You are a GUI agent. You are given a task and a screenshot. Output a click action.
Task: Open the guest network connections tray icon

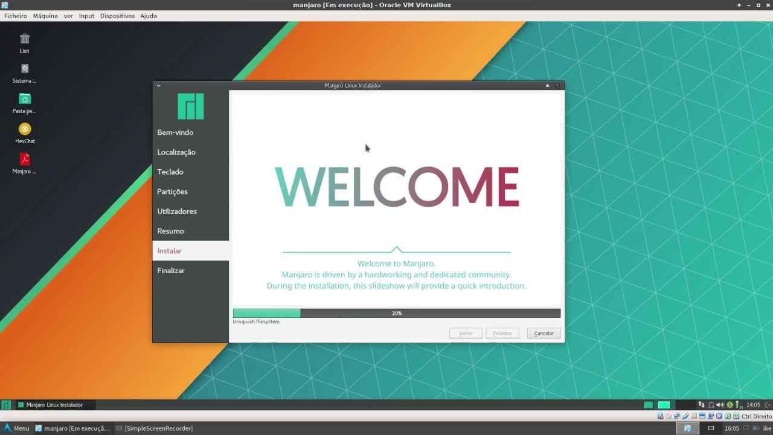tap(701, 405)
